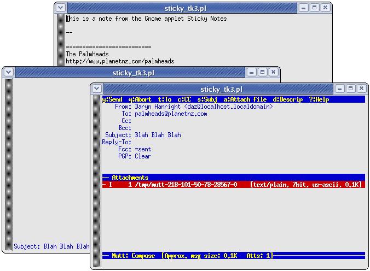
Task: Close the middle Subject window
Action: click(x=273, y=72)
